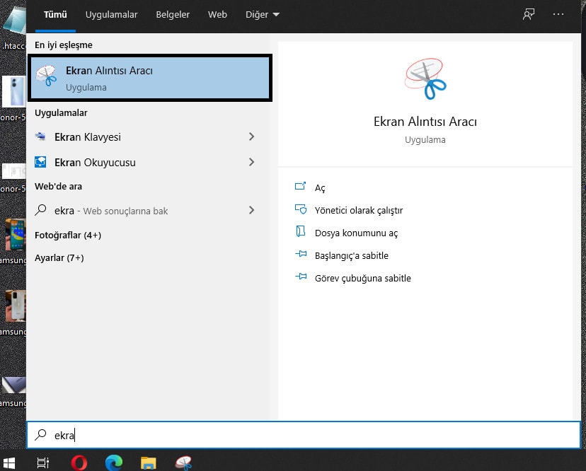Select the Web search tab

(x=217, y=14)
